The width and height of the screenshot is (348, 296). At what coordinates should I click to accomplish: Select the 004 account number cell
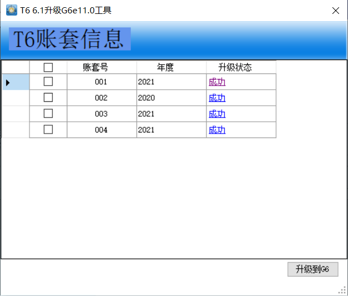pyautogui.click(x=102, y=130)
